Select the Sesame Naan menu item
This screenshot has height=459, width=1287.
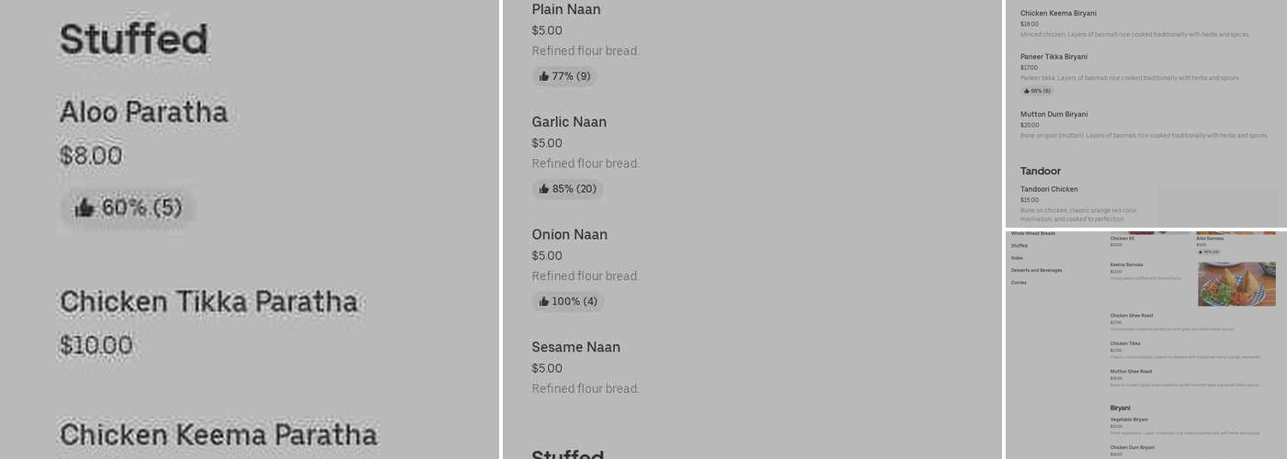pos(575,348)
